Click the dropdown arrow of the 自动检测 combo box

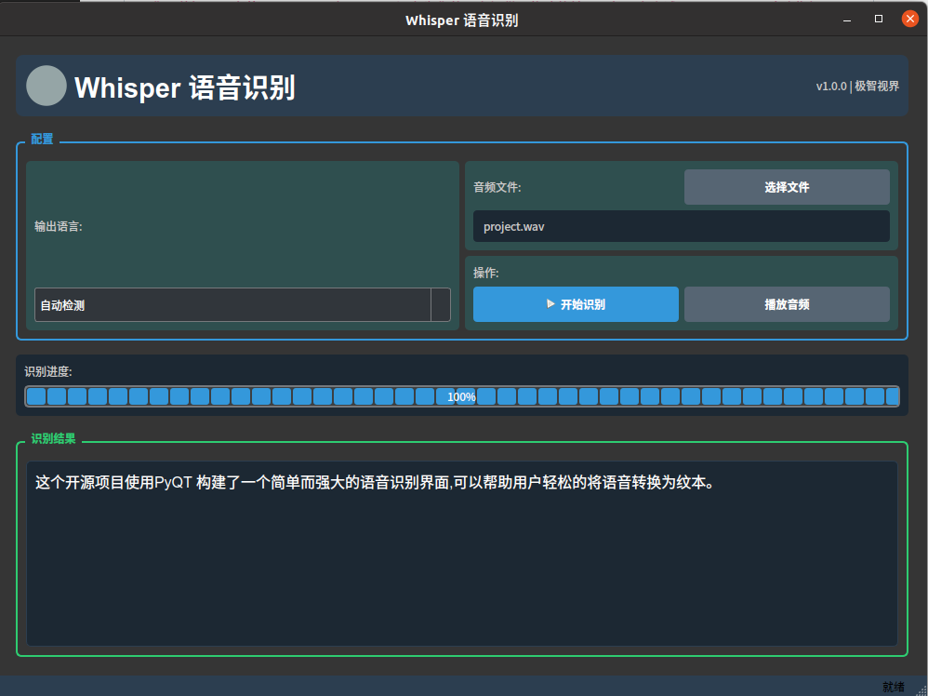[x=441, y=305]
